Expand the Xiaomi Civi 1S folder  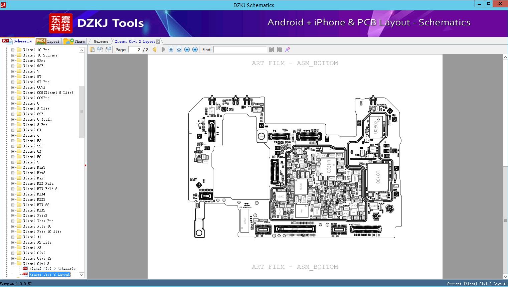click(x=13, y=258)
